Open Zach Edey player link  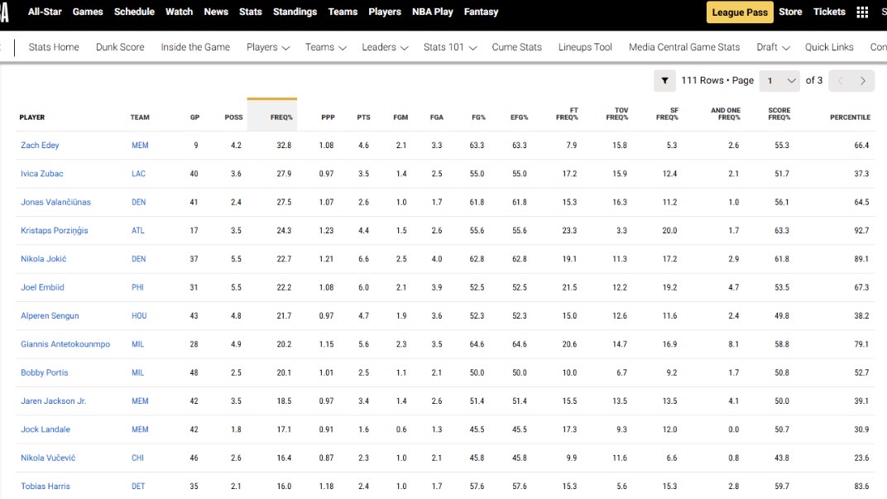click(x=40, y=146)
